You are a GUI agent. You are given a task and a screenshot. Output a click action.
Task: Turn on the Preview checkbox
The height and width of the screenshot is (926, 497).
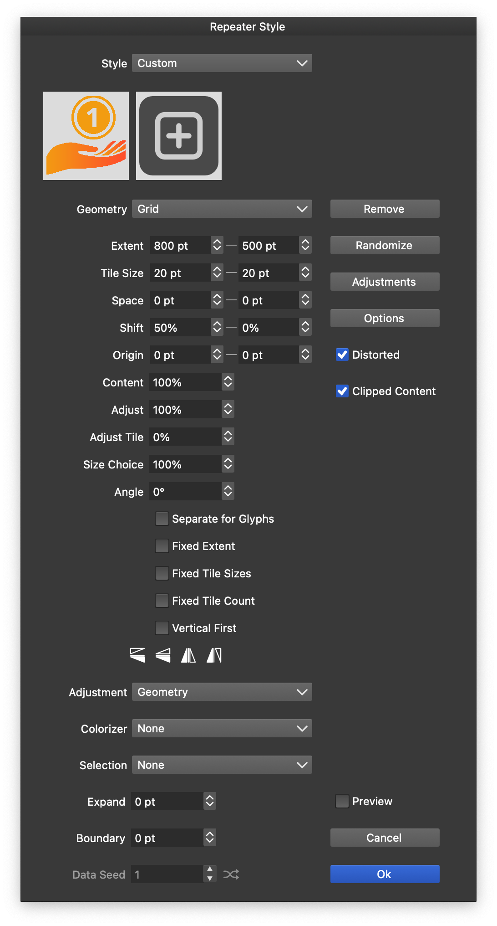(x=342, y=801)
